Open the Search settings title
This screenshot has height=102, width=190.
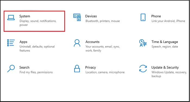pyautogui.click(x=24, y=68)
